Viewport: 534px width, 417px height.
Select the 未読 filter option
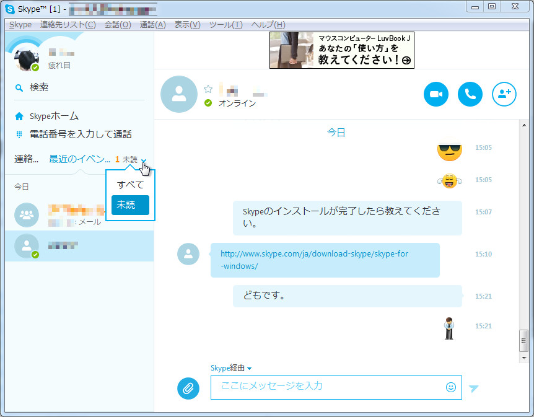point(129,204)
